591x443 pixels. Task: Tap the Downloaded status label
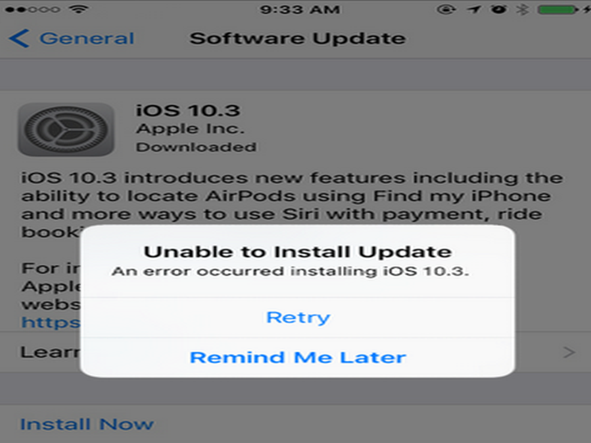196,147
